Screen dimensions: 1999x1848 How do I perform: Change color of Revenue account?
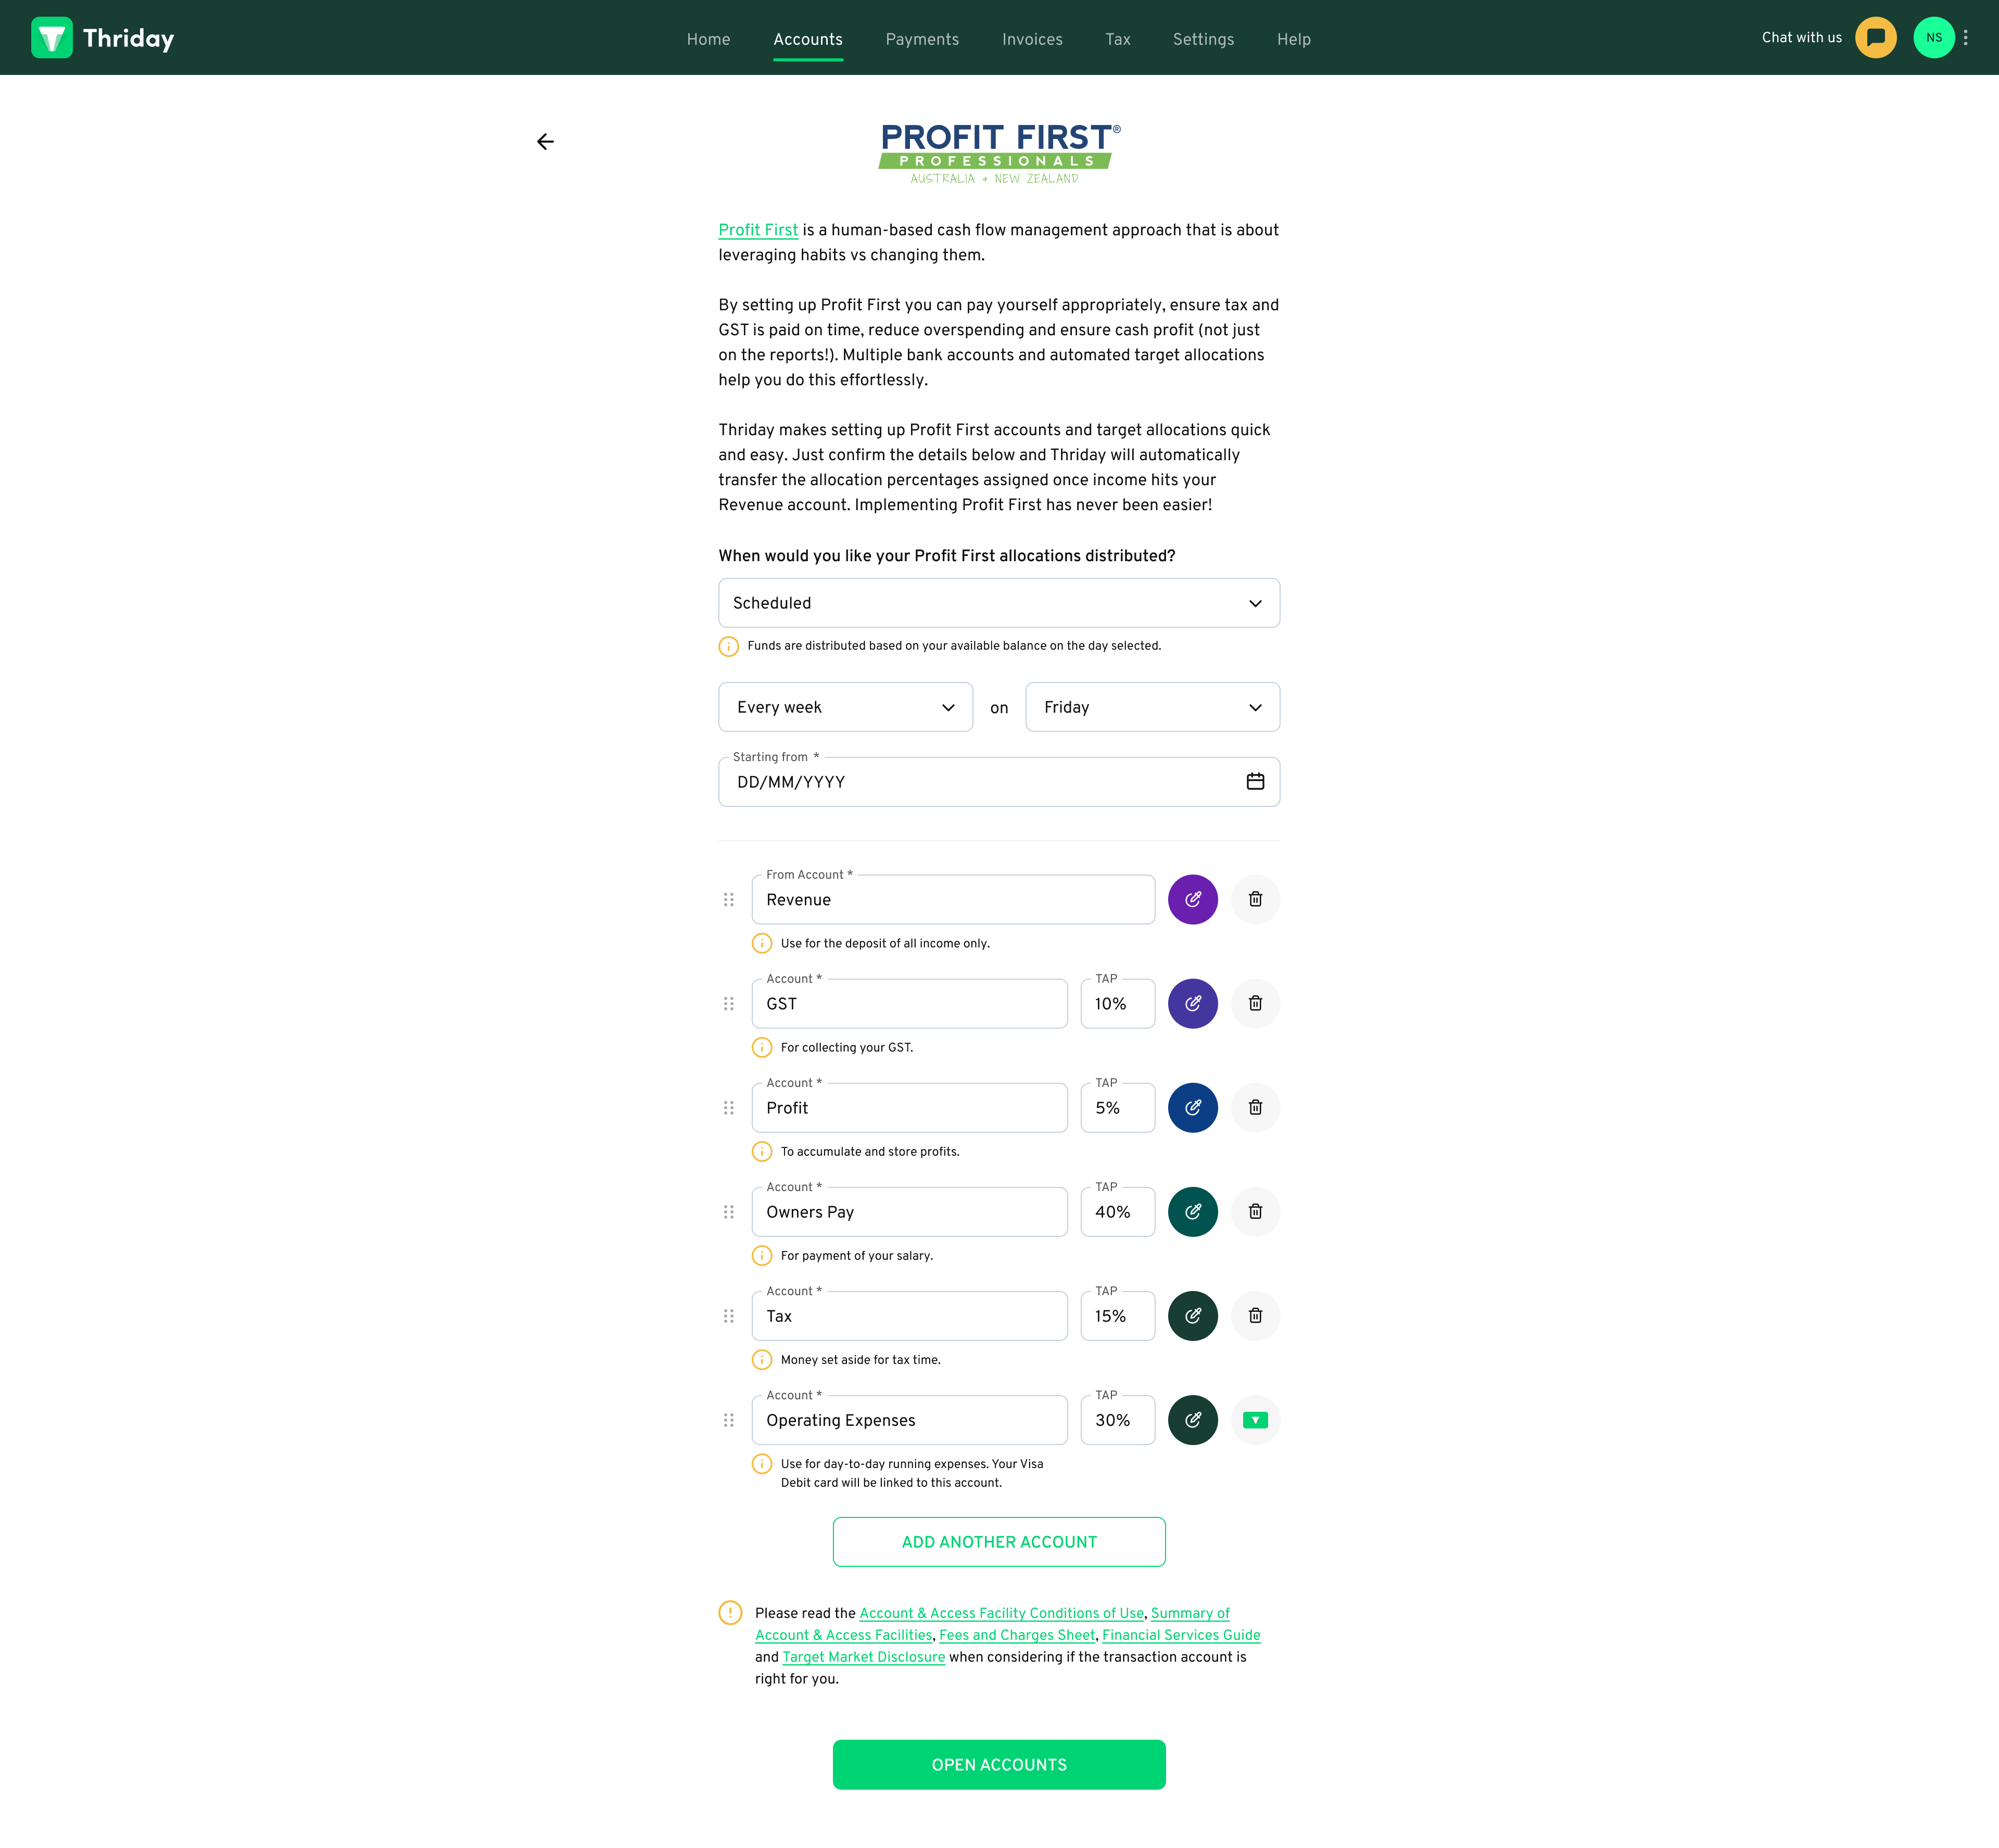pos(1192,899)
